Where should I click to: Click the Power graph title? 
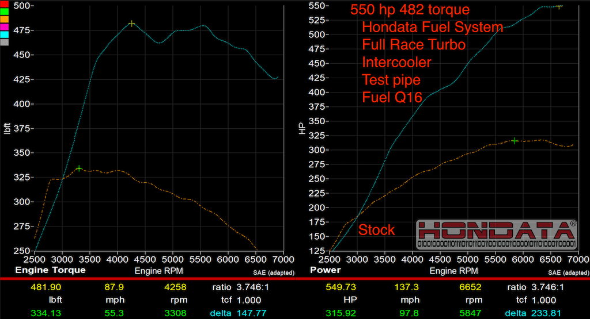coord(326,270)
